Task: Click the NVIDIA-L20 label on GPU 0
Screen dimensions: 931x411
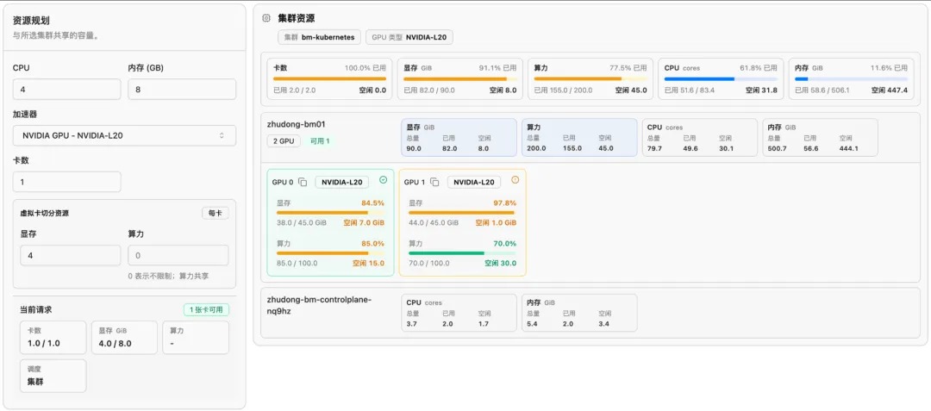Action: click(x=342, y=182)
